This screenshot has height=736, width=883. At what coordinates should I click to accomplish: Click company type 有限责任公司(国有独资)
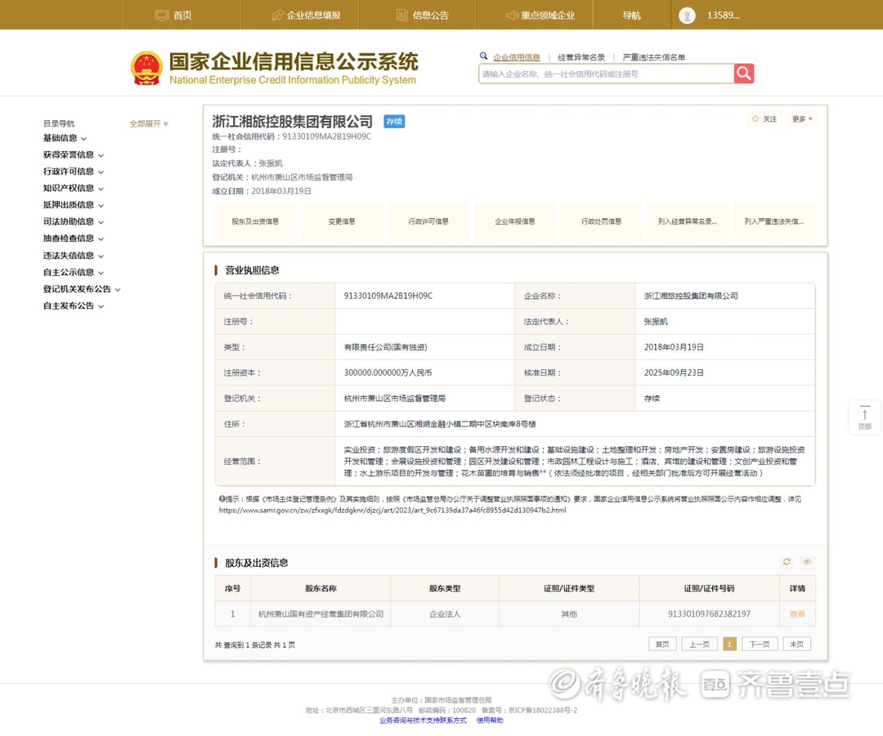[x=386, y=347]
